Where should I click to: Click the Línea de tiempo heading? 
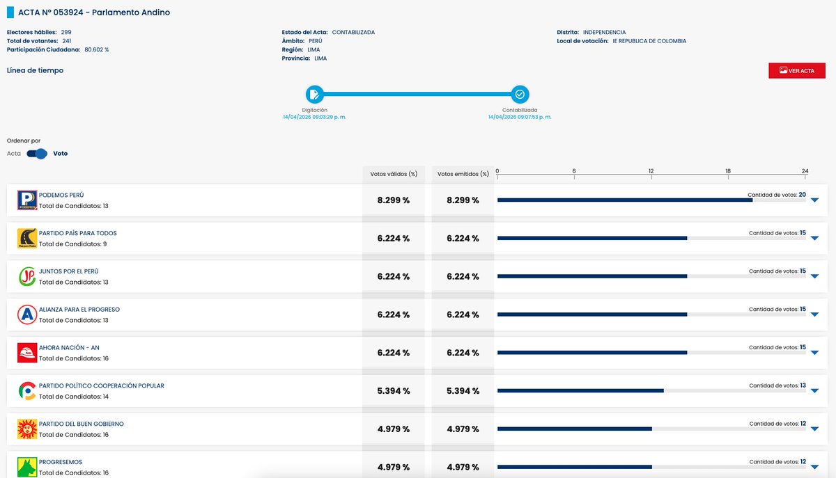coord(35,70)
